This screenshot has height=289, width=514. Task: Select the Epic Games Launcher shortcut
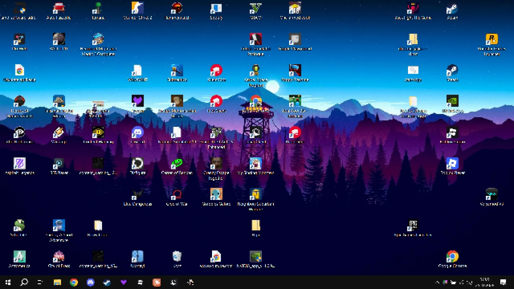(x=413, y=228)
